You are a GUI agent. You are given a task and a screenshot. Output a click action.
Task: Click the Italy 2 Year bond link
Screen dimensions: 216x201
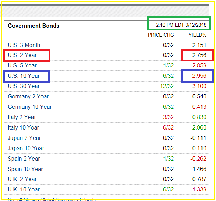[x=22, y=117]
